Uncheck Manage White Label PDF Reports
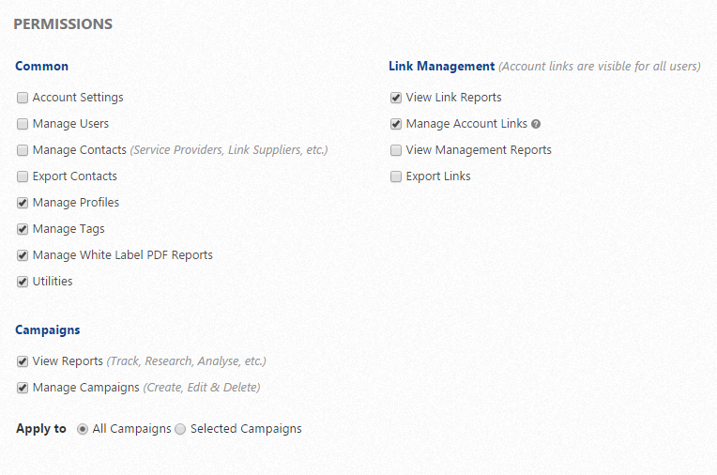The image size is (717, 475). click(x=23, y=255)
